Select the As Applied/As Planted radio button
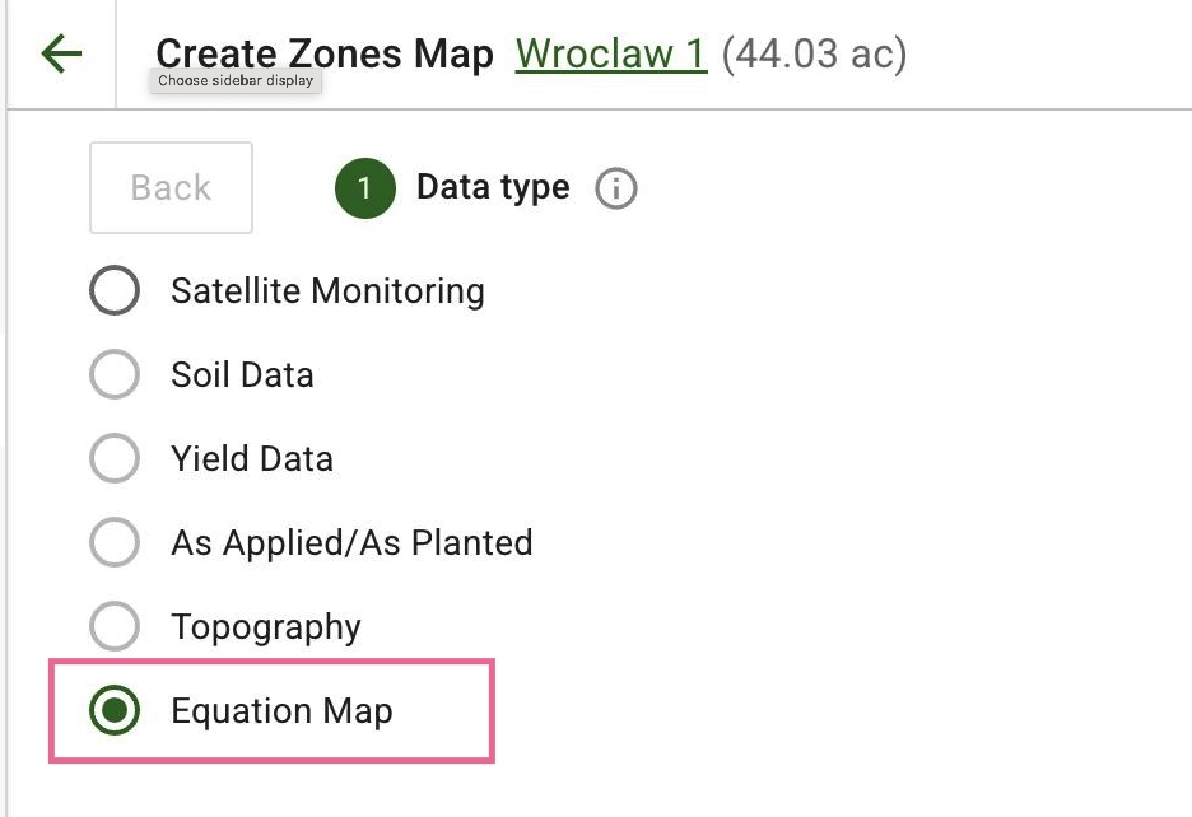This screenshot has width=1192, height=817. [115, 542]
